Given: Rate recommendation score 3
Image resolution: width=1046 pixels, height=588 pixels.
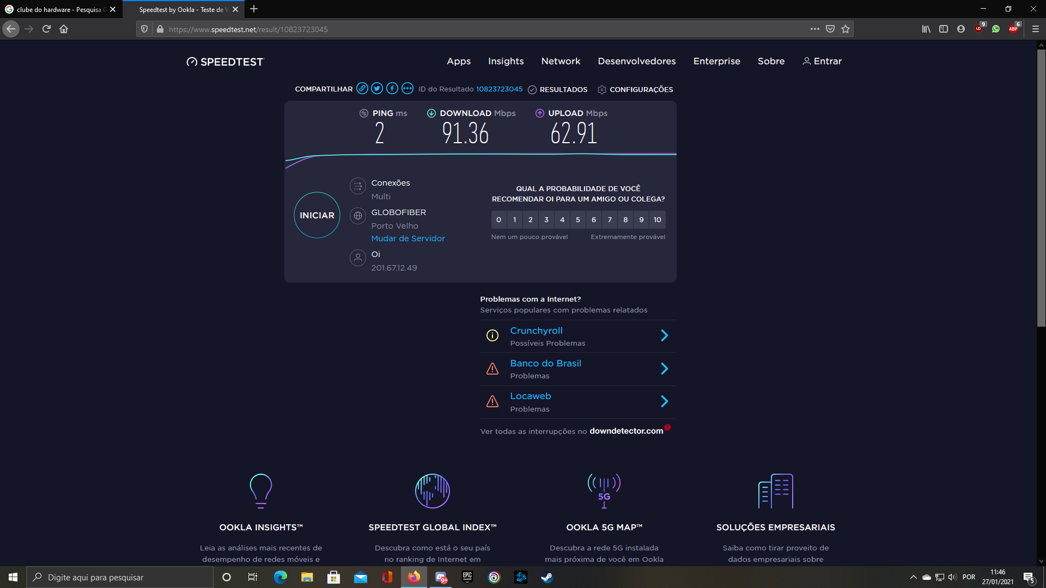Looking at the screenshot, I should pyautogui.click(x=546, y=219).
